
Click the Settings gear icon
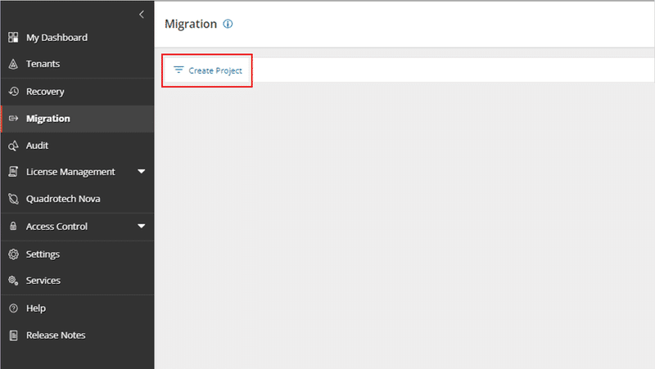click(x=13, y=254)
